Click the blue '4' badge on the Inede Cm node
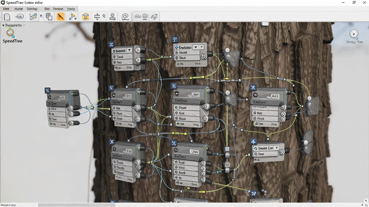 253,142
